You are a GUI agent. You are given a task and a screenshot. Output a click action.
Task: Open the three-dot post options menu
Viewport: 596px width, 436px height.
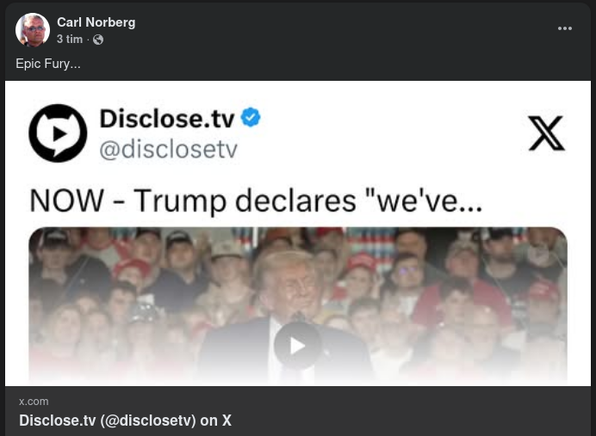click(564, 28)
